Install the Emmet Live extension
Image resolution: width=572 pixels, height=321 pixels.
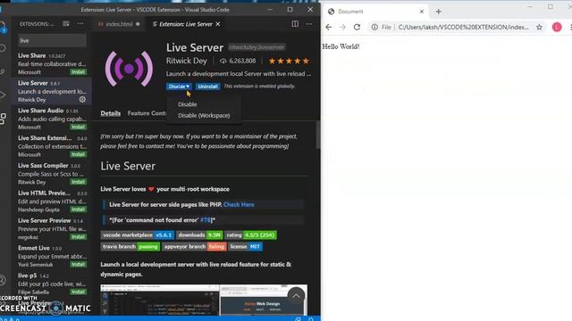tap(79, 265)
